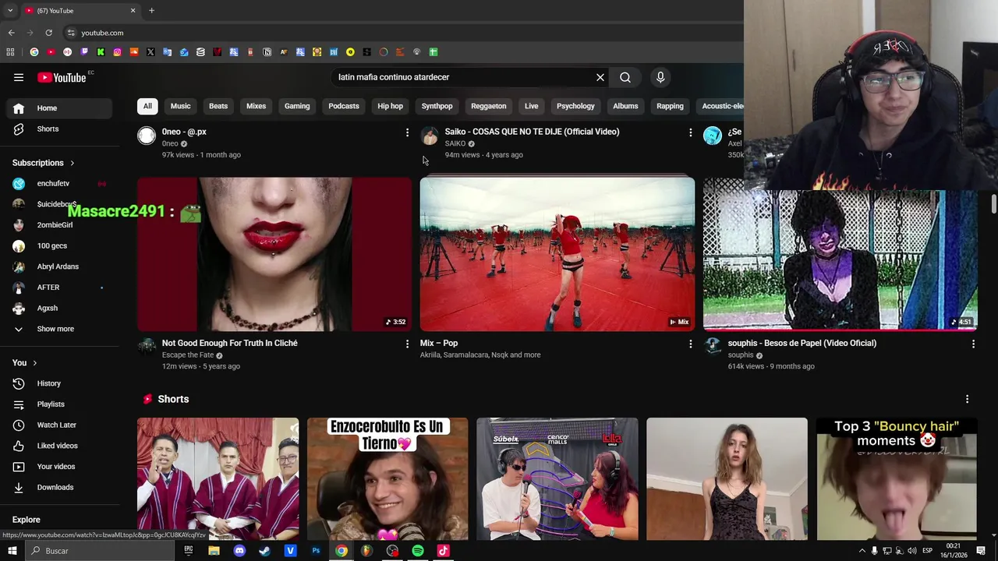Open the AFTER subscription channel
Screen dimensions: 998x561
59,287
